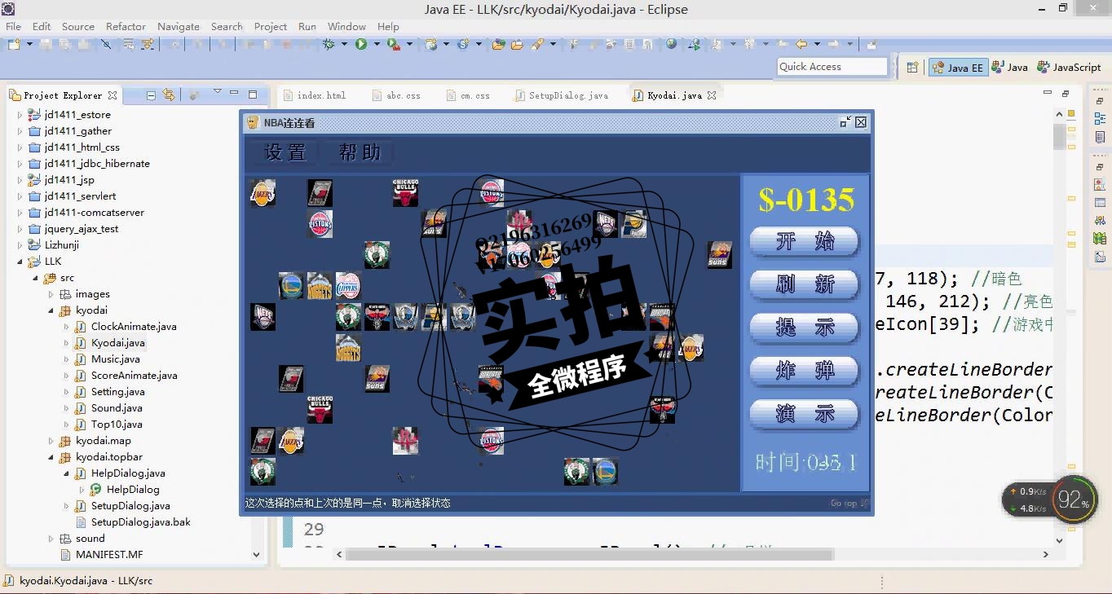Close the Kyodai.java editor tab

[x=712, y=95]
